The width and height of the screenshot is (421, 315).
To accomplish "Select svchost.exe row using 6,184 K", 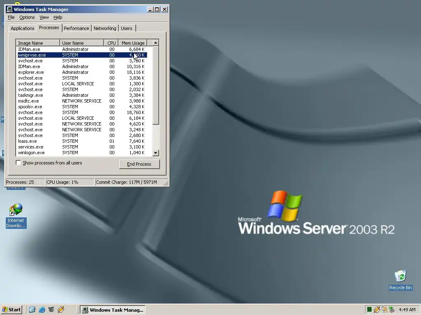I will [x=81, y=118].
